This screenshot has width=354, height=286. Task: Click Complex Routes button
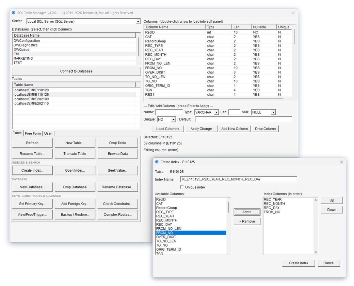(118, 214)
